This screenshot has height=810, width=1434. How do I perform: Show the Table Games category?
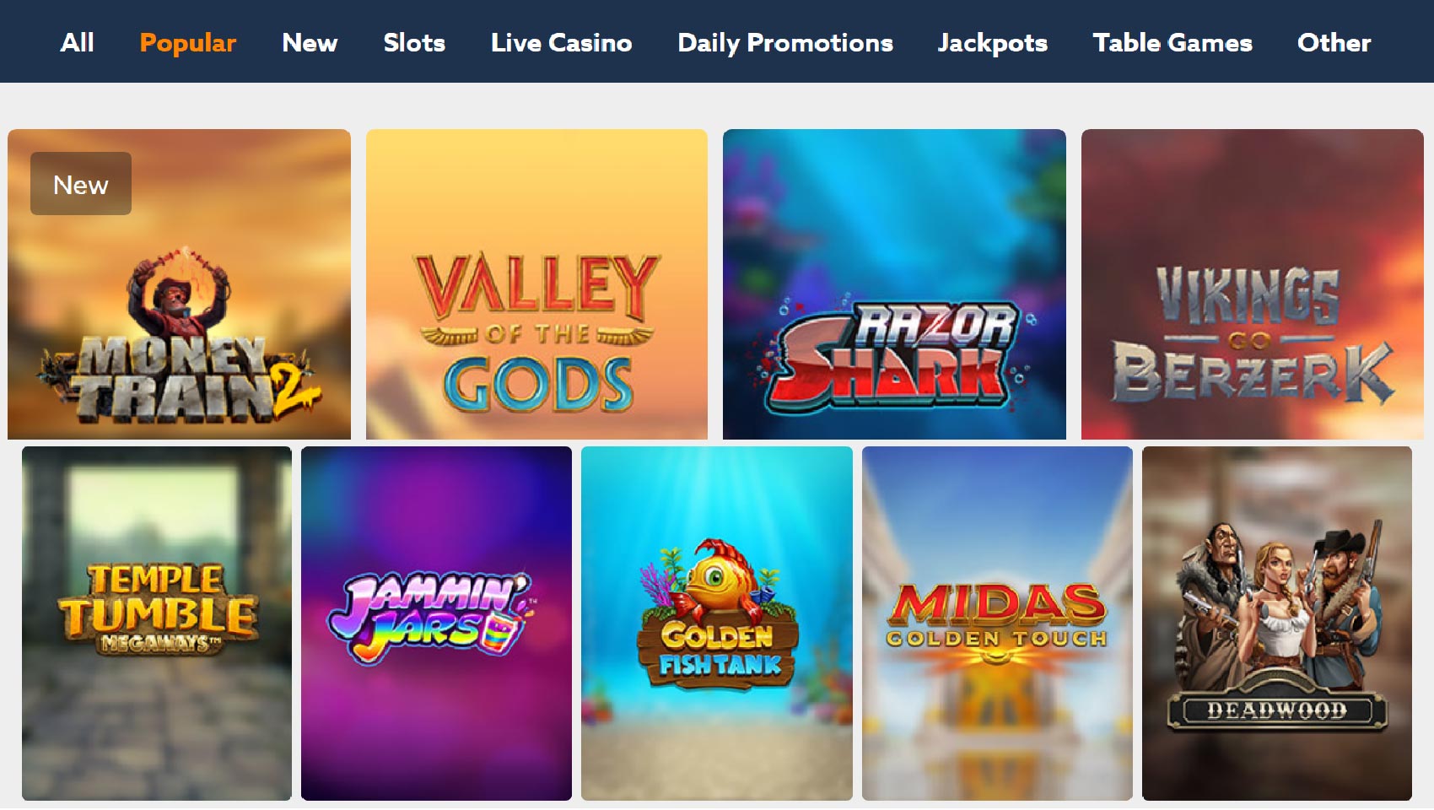1173,42
